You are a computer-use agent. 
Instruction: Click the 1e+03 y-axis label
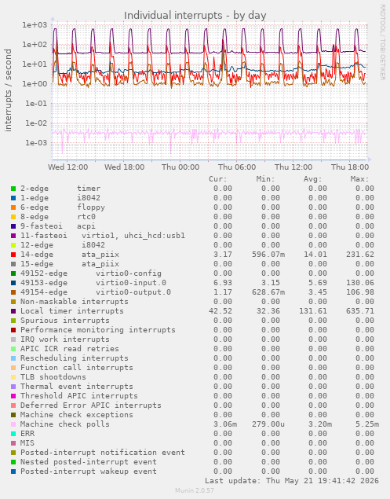[35, 25]
